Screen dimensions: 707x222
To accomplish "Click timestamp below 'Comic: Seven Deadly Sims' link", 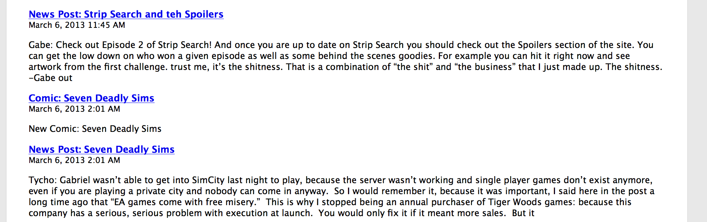I will pos(74,109).
